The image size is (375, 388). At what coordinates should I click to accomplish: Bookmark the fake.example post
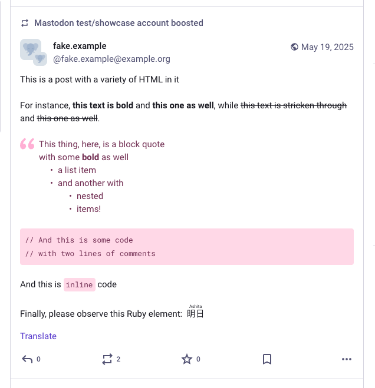267,359
